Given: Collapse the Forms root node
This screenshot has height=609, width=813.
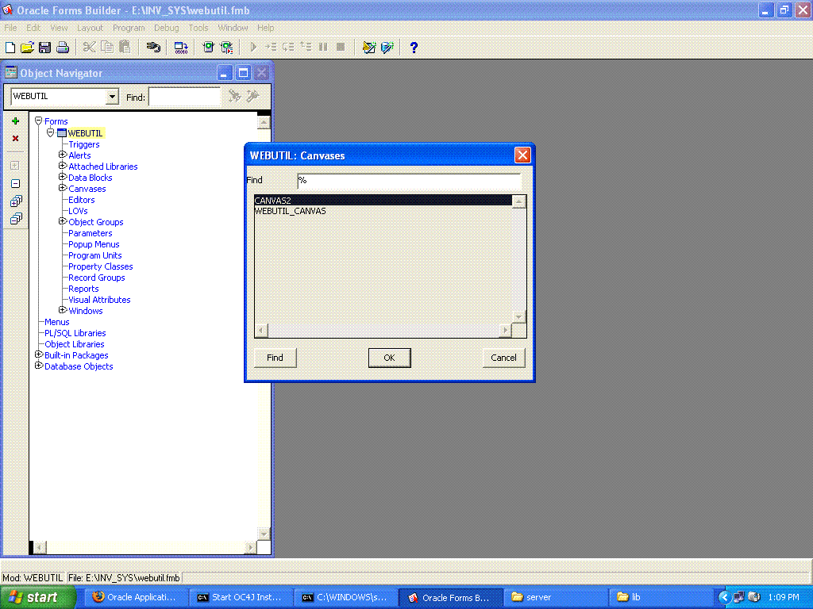Looking at the screenshot, I should point(38,121).
